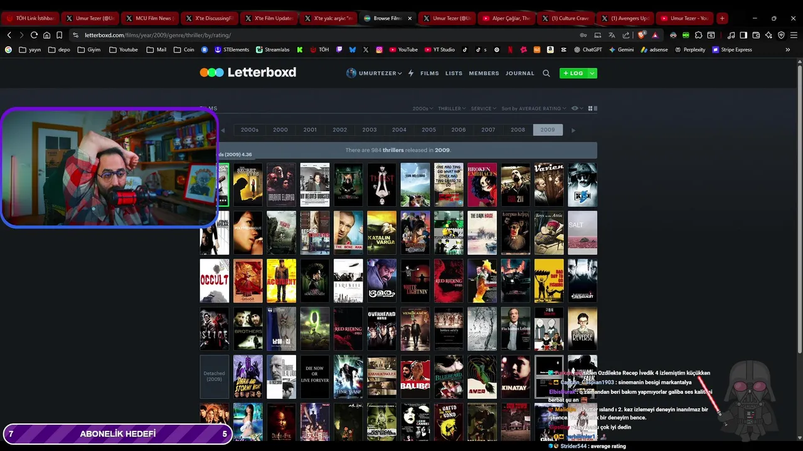Open the Giyim bookmarks folder
Viewport: 803px width, 451px height.
pyautogui.click(x=89, y=49)
